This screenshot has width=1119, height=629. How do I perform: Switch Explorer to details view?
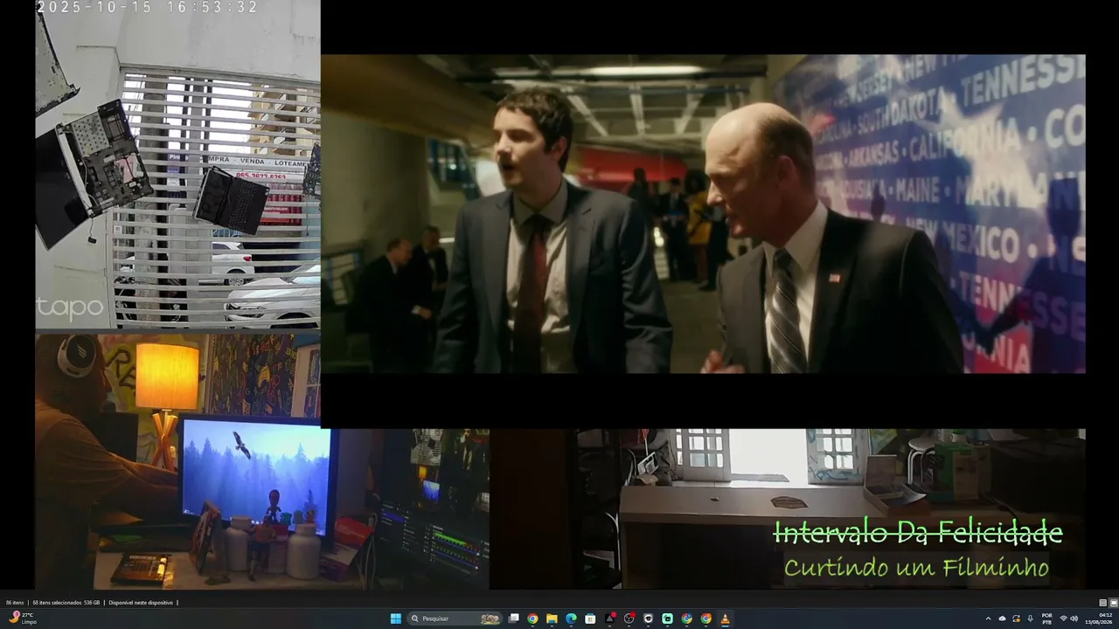point(1103,603)
